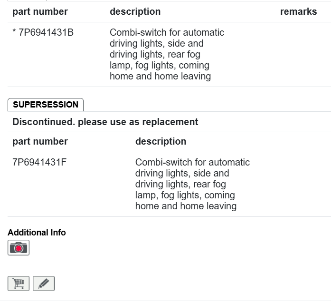
Task: Click 'Combi-switch for automatic' in the top description
Action: pyautogui.click(x=167, y=33)
